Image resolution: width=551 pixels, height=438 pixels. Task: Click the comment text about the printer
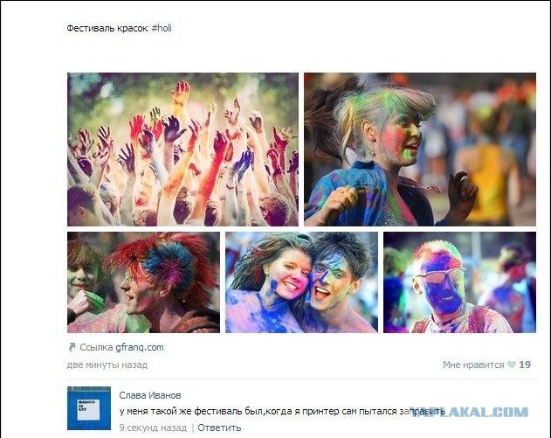point(282,411)
